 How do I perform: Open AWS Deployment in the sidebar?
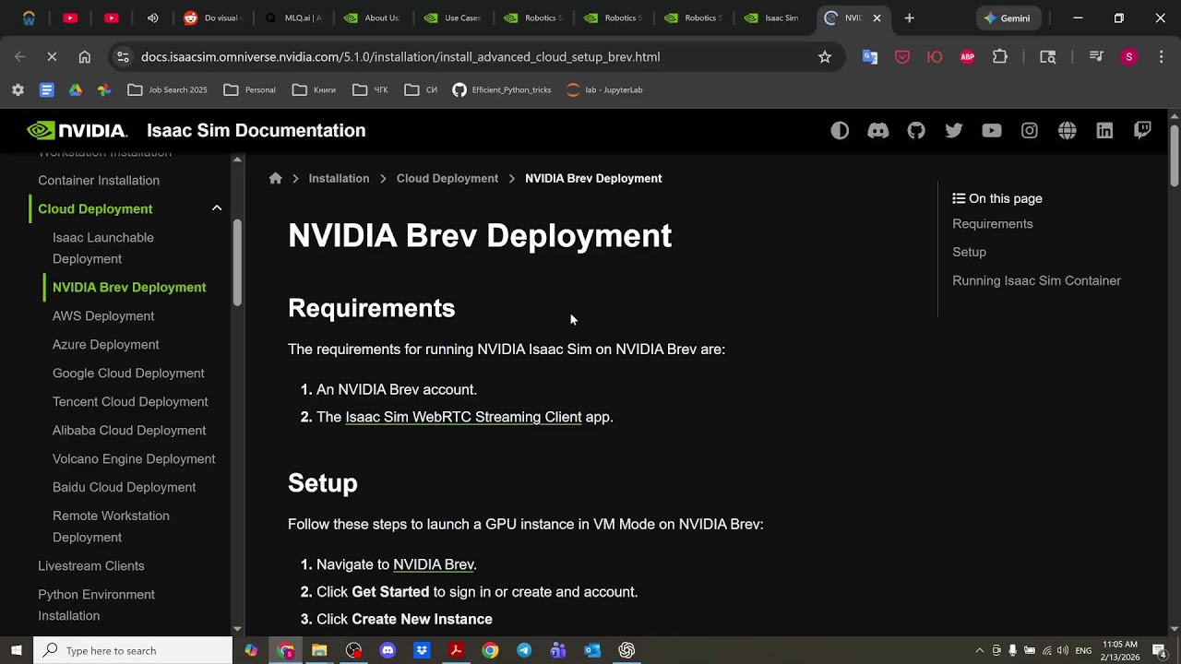tap(103, 316)
